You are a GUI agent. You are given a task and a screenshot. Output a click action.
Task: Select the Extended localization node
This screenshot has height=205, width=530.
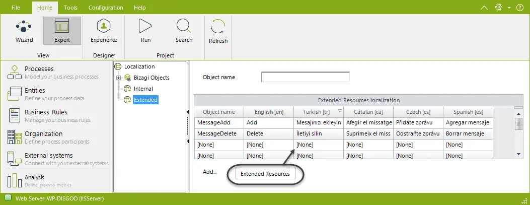point(145,100)
